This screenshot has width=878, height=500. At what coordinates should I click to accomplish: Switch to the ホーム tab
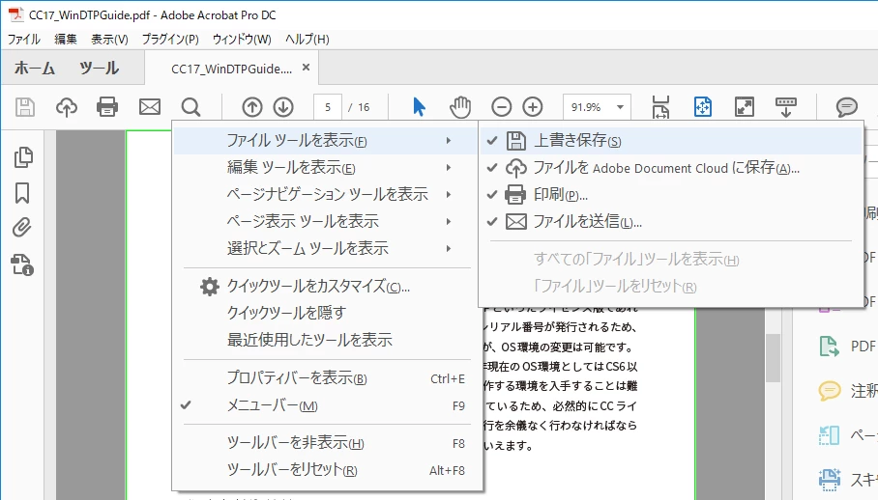(x=35, y=69)
